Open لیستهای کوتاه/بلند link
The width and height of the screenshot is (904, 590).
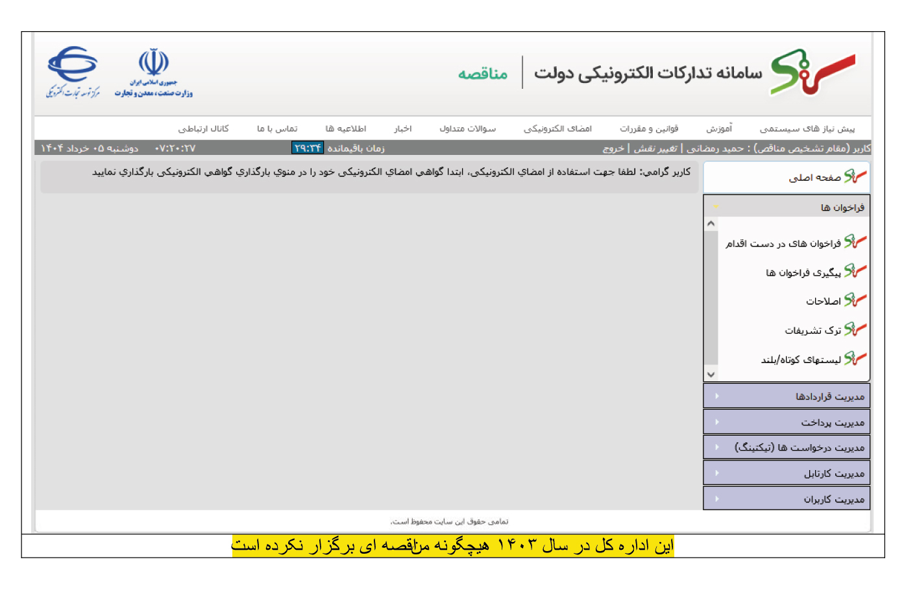[x=801, y=359]
